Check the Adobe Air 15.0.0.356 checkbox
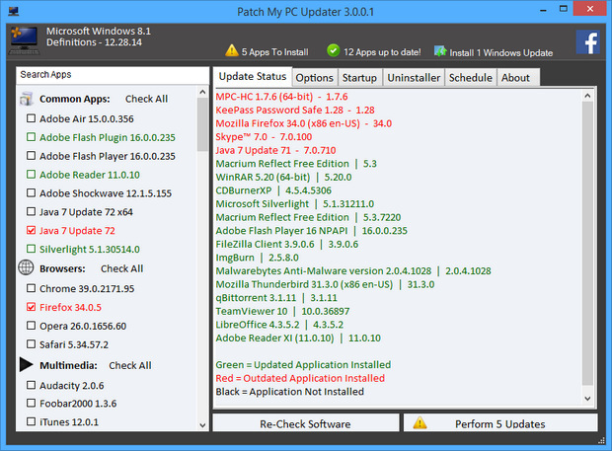Screen dimensions: 612x451 tap(31, 118)
